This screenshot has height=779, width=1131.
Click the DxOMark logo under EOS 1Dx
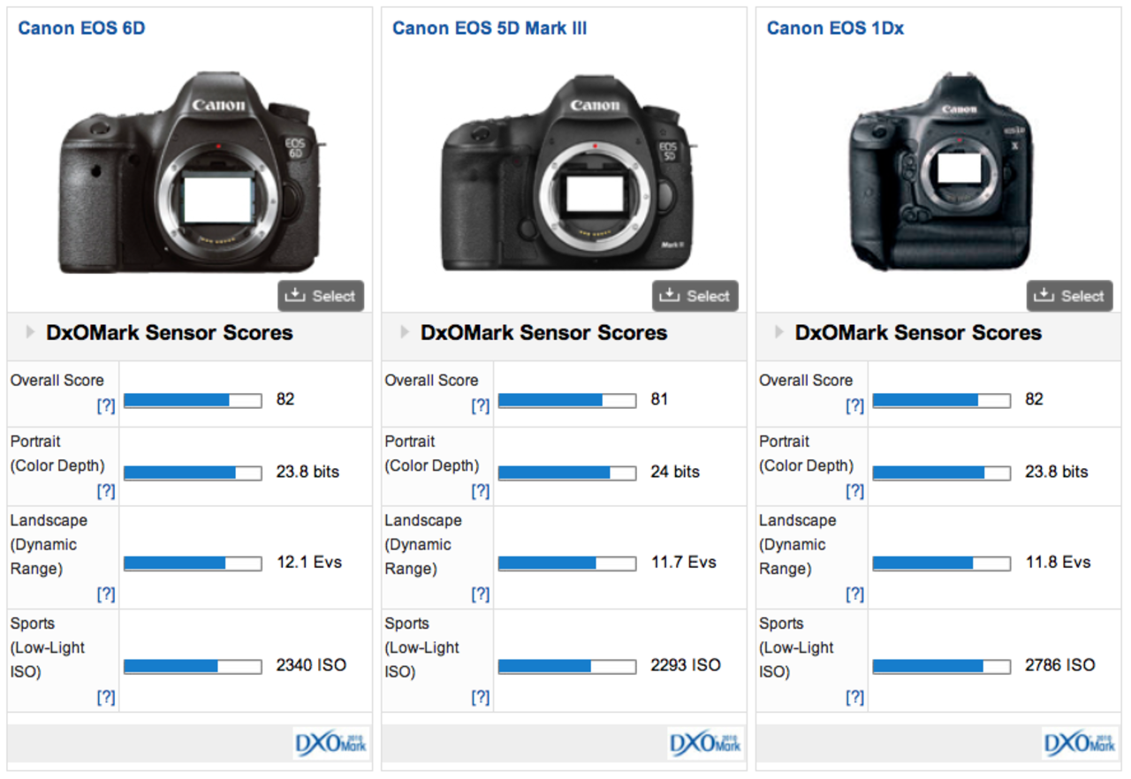[x=1080, y=743]
